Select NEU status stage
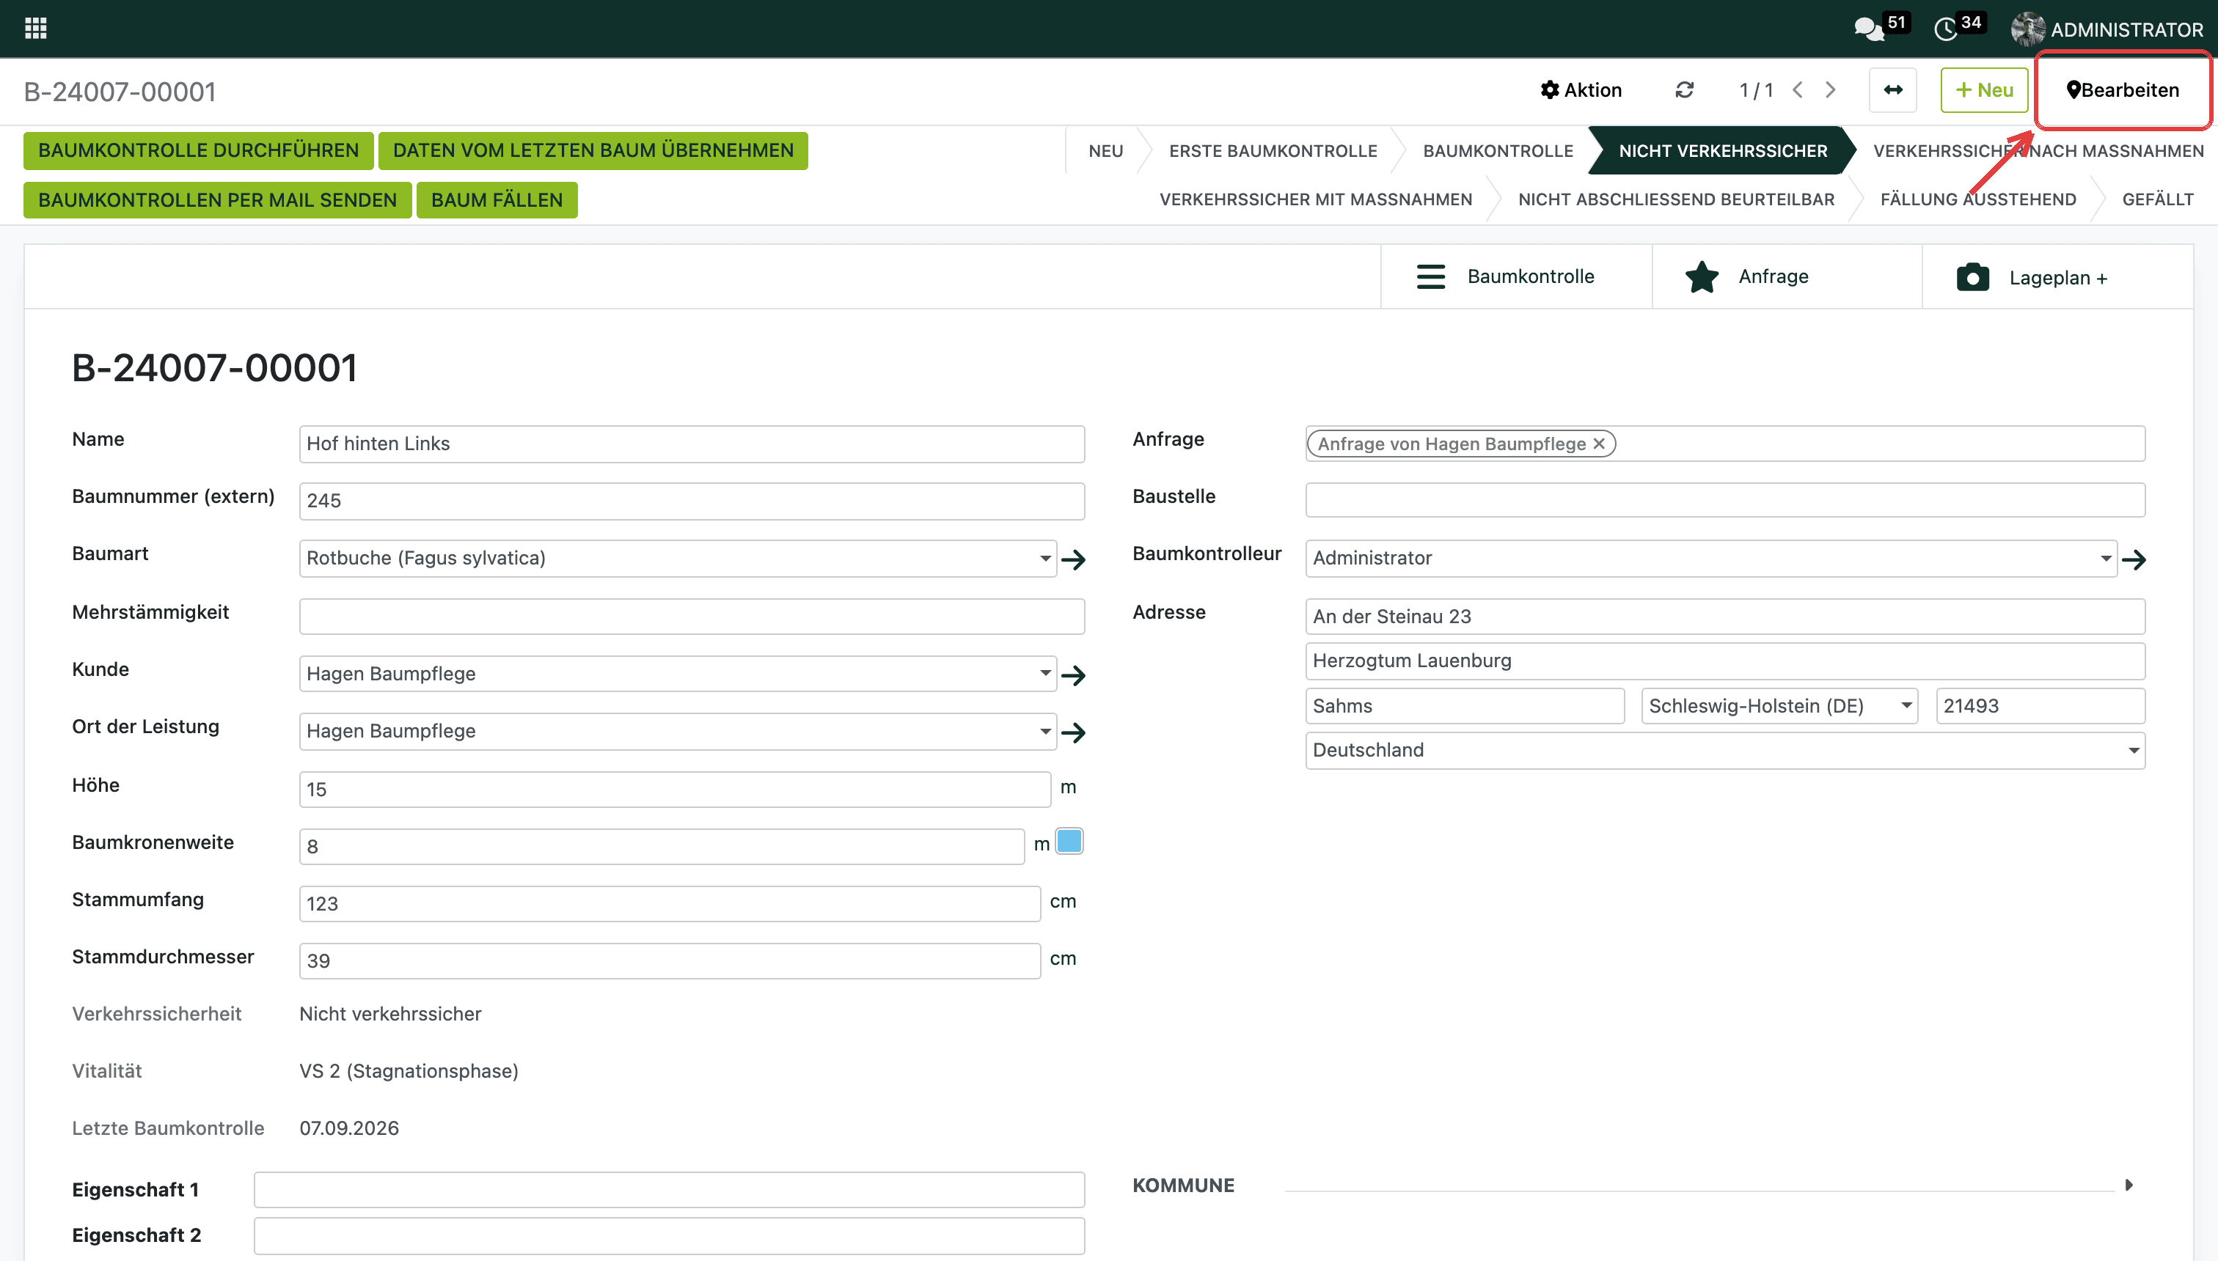 (x=1105, y=151)
